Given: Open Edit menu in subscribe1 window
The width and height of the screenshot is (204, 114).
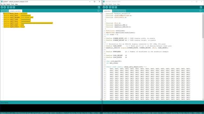Looking at the screenshot, I should pyautogui.click(x=106, y=4).
